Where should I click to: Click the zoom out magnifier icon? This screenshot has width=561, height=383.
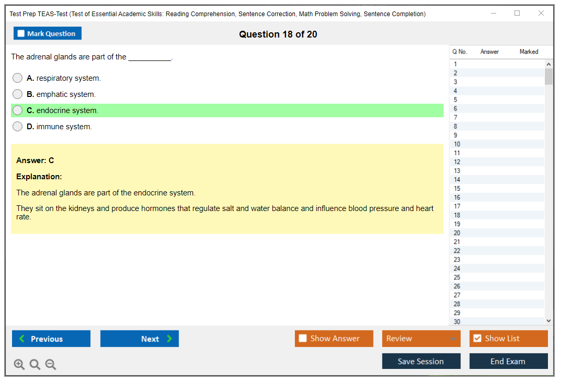point(51,365)
